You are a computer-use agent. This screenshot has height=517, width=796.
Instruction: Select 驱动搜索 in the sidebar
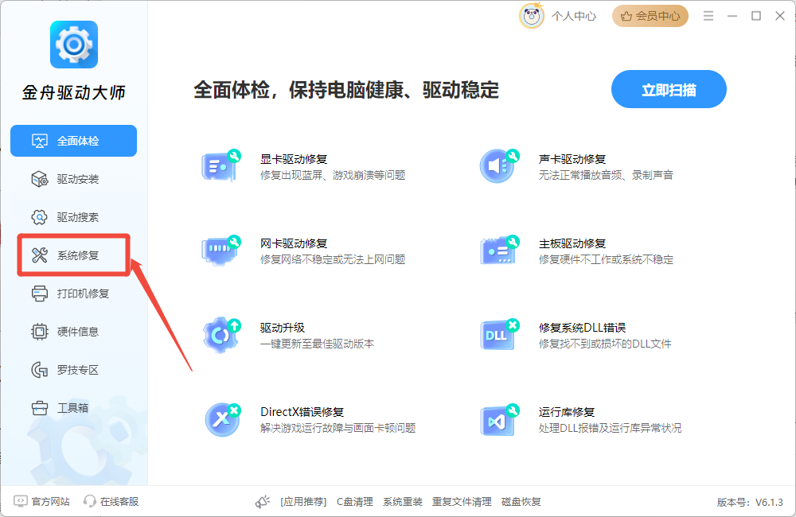coord(73,217)
